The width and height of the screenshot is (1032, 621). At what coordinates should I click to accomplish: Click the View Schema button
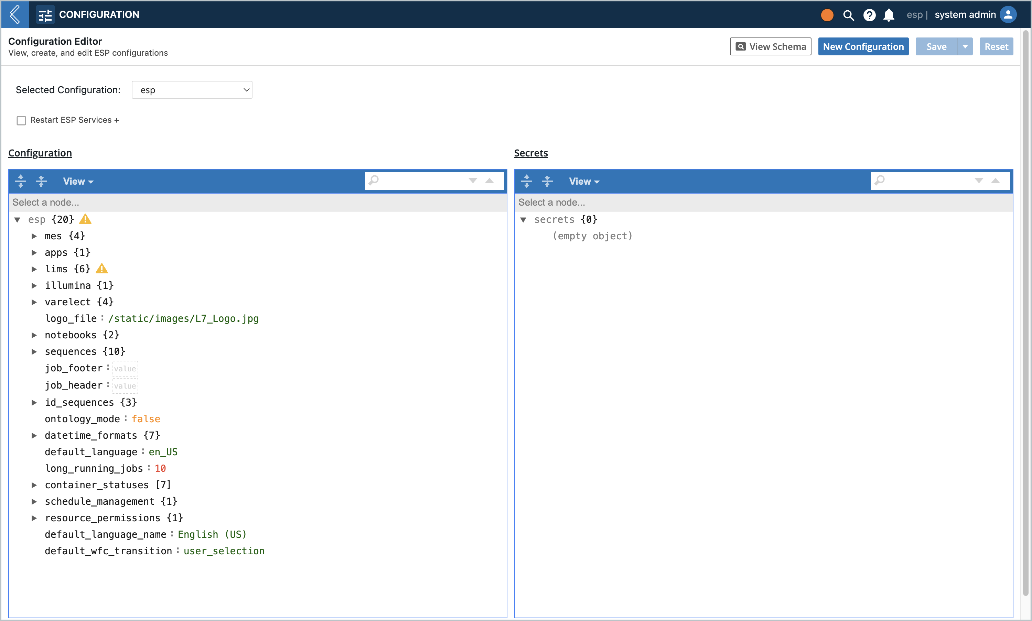[x=770, y=46]
